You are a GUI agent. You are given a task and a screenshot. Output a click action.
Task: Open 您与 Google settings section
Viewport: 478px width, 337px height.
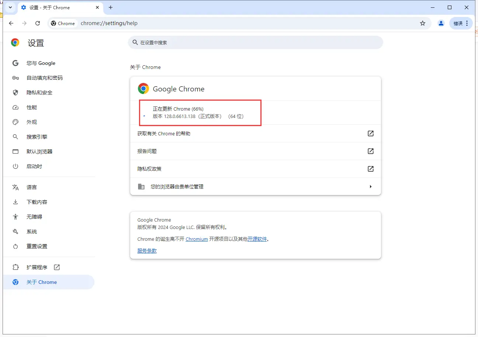49,63
